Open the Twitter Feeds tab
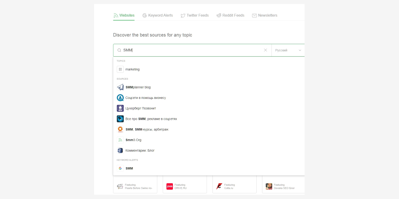This screenshot has width=399, height=199. point(195,15)
